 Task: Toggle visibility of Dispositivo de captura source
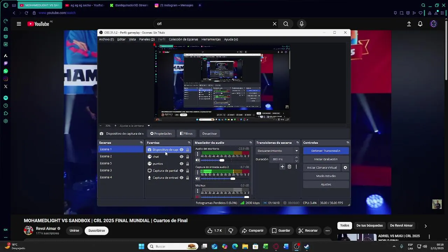[x=181, y=150]
